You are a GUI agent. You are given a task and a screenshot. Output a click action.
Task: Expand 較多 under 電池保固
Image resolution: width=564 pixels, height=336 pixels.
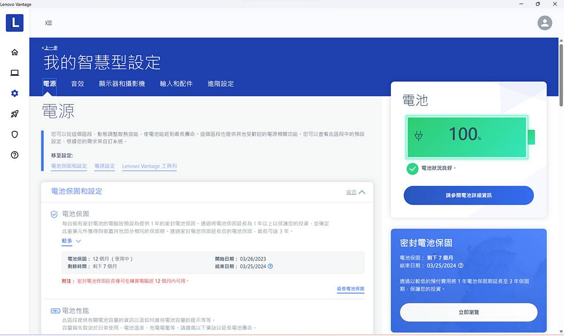click(x=71, y=241)
